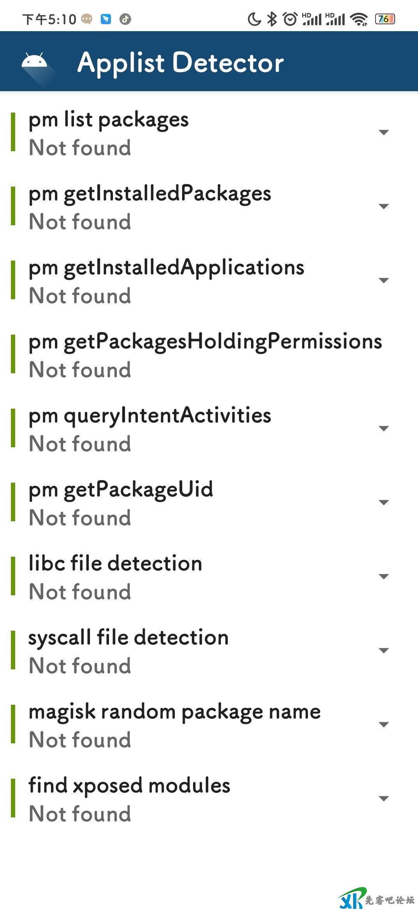Expand pm getInstalledApplications details arrow
Screen dimensions: 418x912
tap(384, 280)
